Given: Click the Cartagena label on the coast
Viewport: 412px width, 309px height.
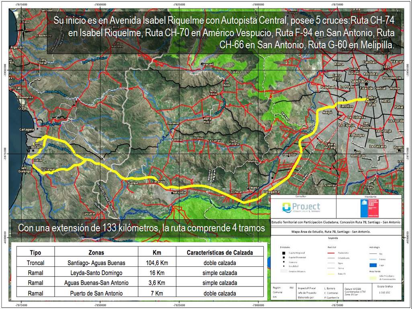Looking at the screenshot, I should coord(27,130).
